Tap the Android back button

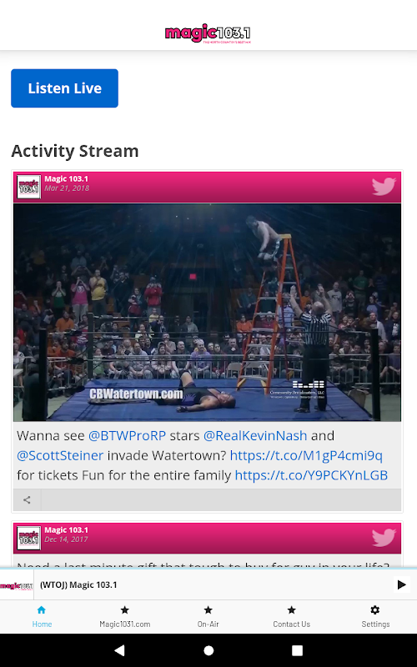tap(119, 650)
